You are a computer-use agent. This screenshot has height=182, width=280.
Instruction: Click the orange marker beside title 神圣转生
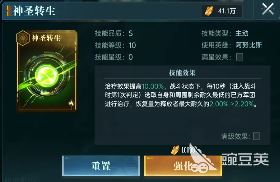(x=8, y=11)
